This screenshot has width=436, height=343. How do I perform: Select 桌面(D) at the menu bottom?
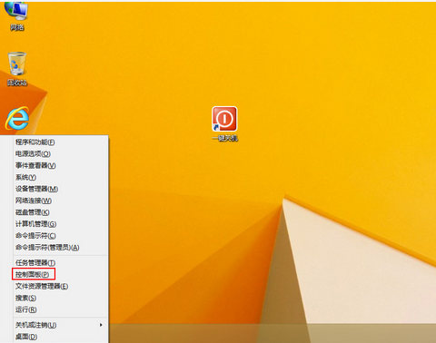60,337
